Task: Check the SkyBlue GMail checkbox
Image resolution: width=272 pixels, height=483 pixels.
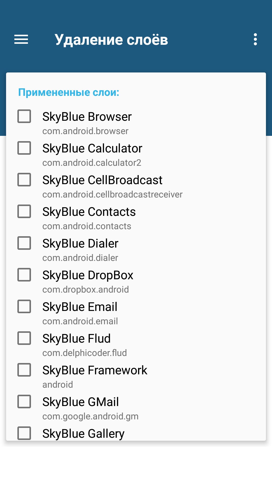Action: [x=24, y=401]
